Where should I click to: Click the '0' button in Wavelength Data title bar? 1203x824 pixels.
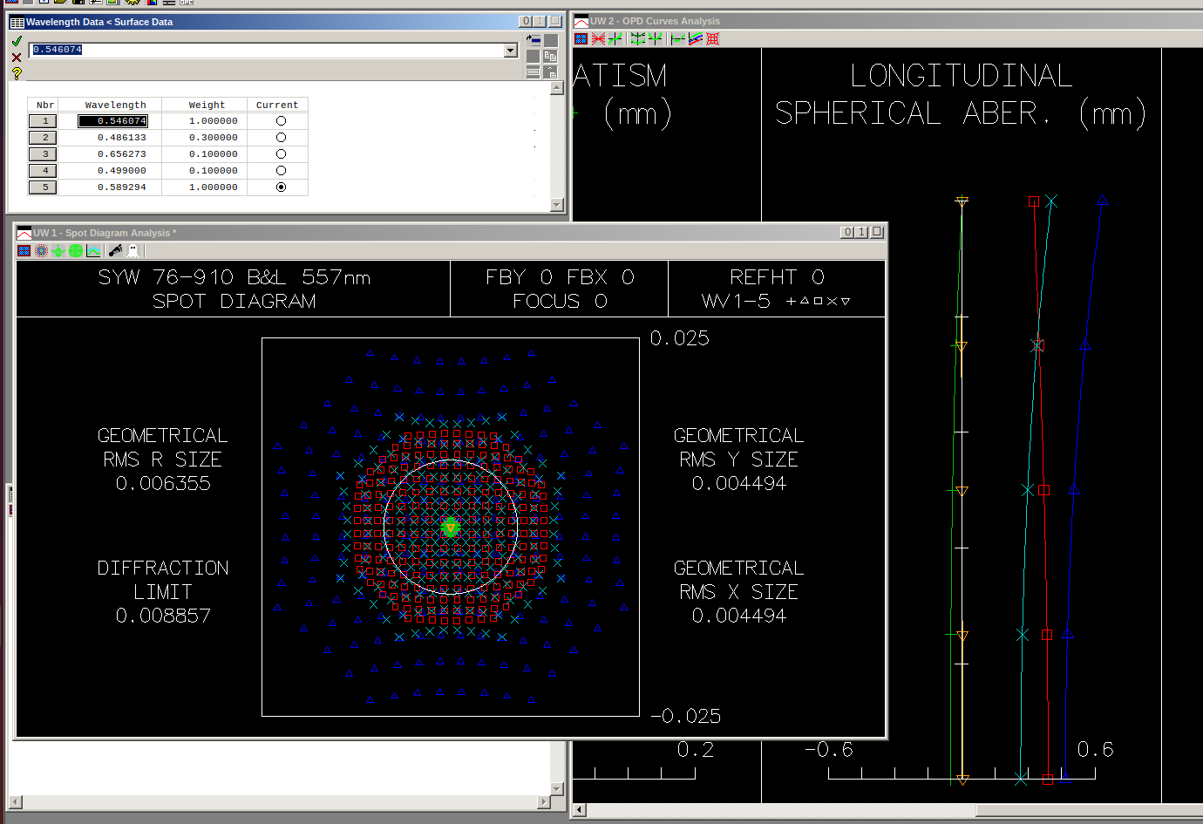coord(526,21)
